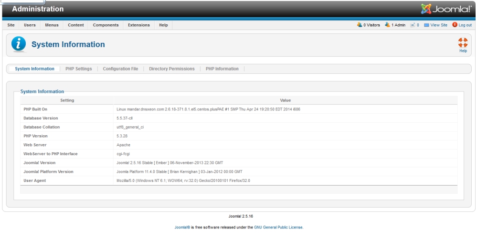Viewport: 477px width, 239px height.
Task: Click the Administration header title
Action: (38, 9)
